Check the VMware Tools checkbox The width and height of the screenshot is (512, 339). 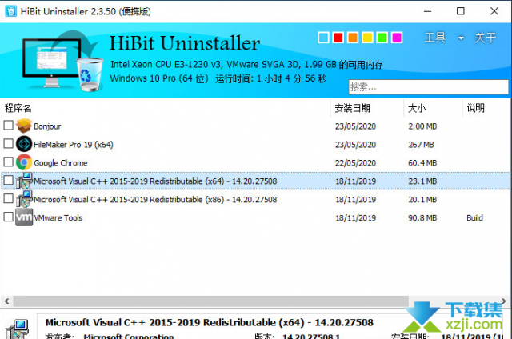pos(9,217)
